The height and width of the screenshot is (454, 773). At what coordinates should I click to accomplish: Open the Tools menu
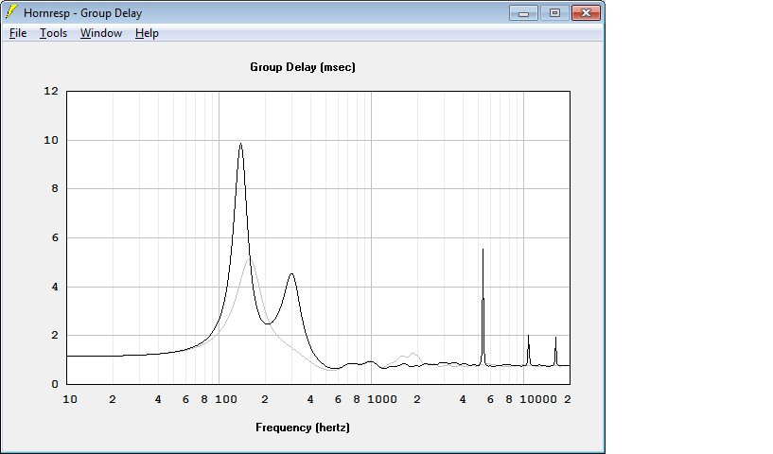coord(53,33)
